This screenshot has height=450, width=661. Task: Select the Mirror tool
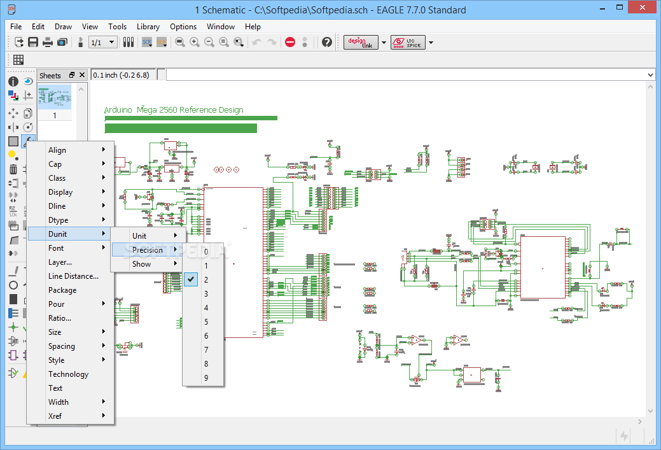(x=13, y=127)
